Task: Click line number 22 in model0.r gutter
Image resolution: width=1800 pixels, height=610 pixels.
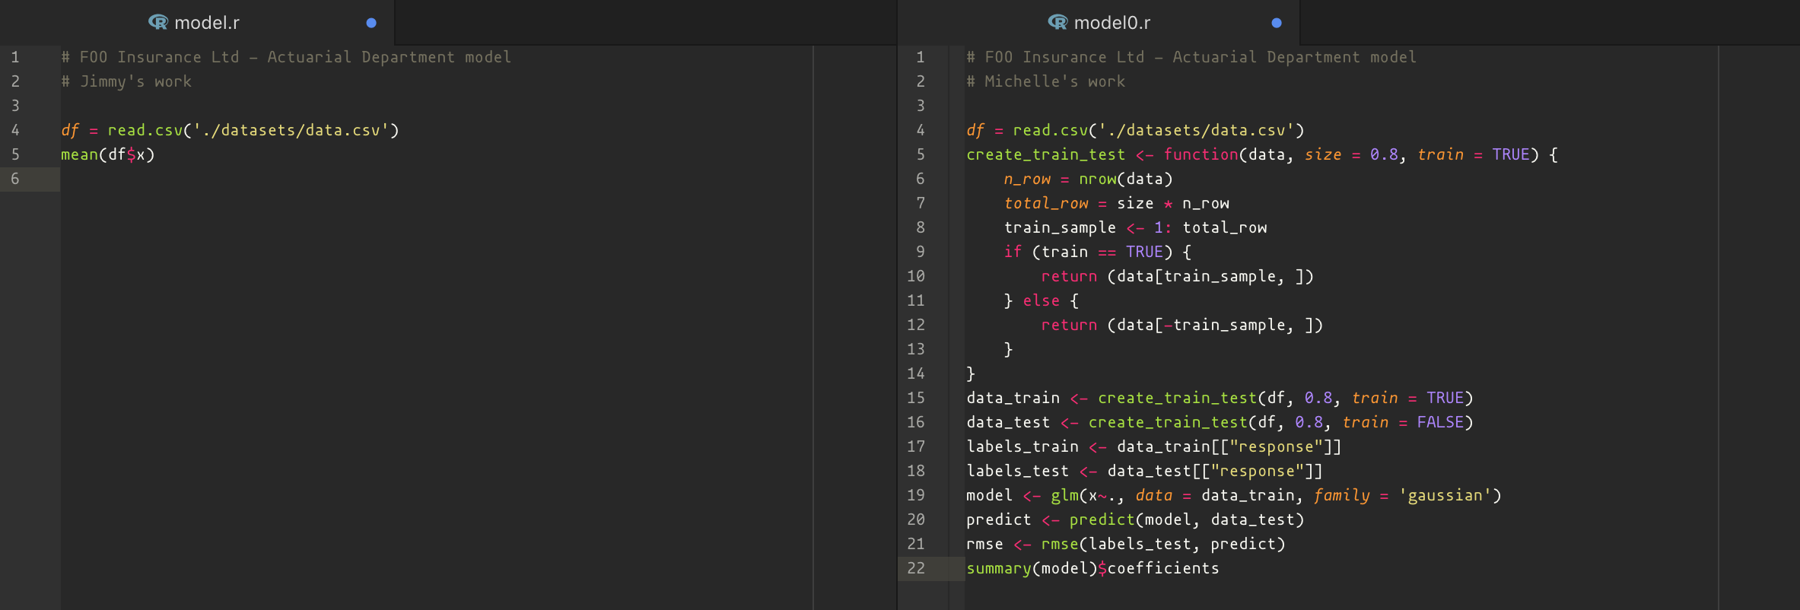Action: coord(916,568)
